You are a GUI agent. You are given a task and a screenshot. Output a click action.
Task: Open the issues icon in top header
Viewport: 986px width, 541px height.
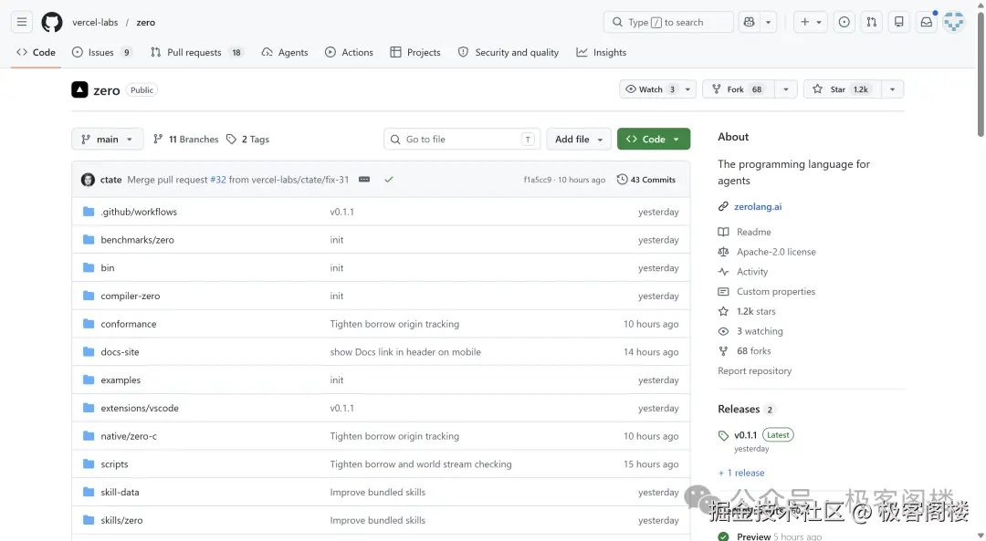(x=844, y=22)
